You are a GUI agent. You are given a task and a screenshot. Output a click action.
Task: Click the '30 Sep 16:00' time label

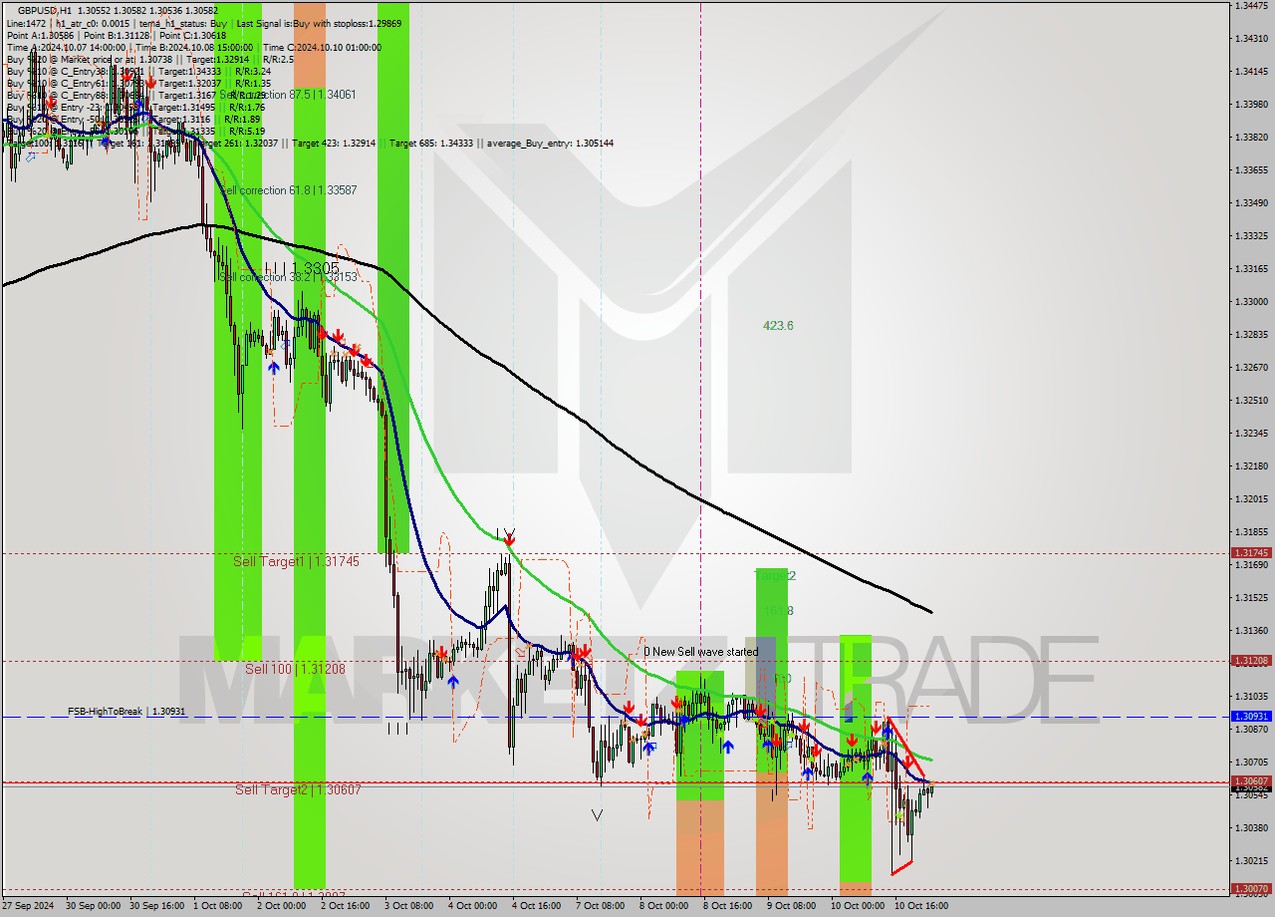click(x=156, y=906)
